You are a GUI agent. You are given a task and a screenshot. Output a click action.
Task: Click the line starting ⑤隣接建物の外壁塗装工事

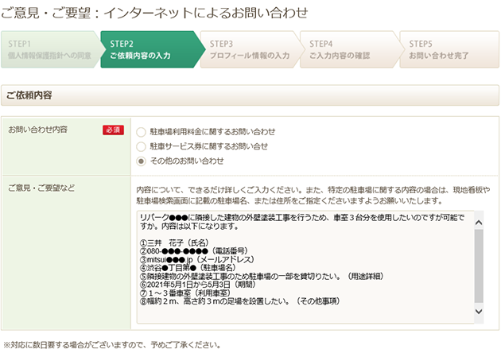coord(262,276)
